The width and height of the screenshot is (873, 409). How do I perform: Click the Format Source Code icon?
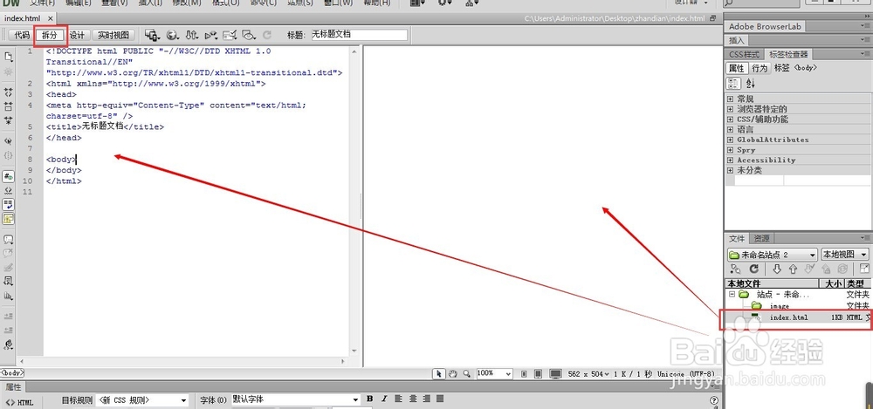pos(9,345)
